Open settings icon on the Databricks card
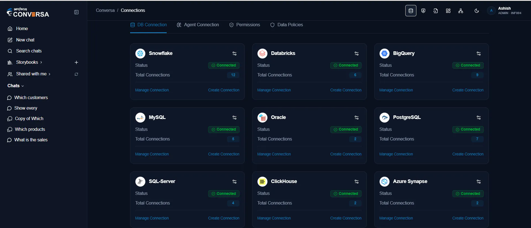Screen dimensions: 531x228 click(x=357, y=54)
